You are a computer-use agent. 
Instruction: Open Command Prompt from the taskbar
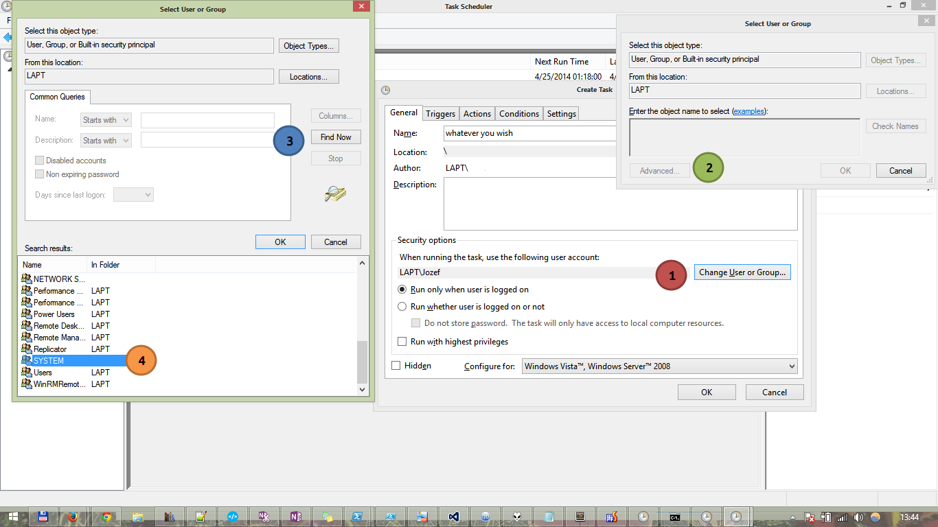(x=675, y=517)
